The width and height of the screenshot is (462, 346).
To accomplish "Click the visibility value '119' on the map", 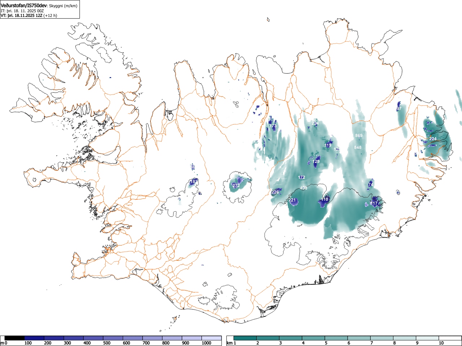I will click(x=328, y=145).
